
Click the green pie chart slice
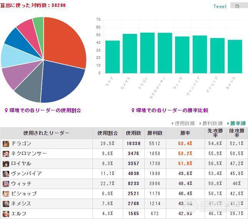[38, 24]
